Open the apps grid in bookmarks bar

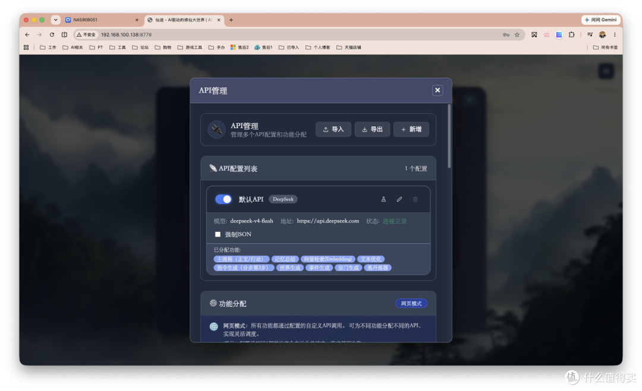click(x=26, y=47)
